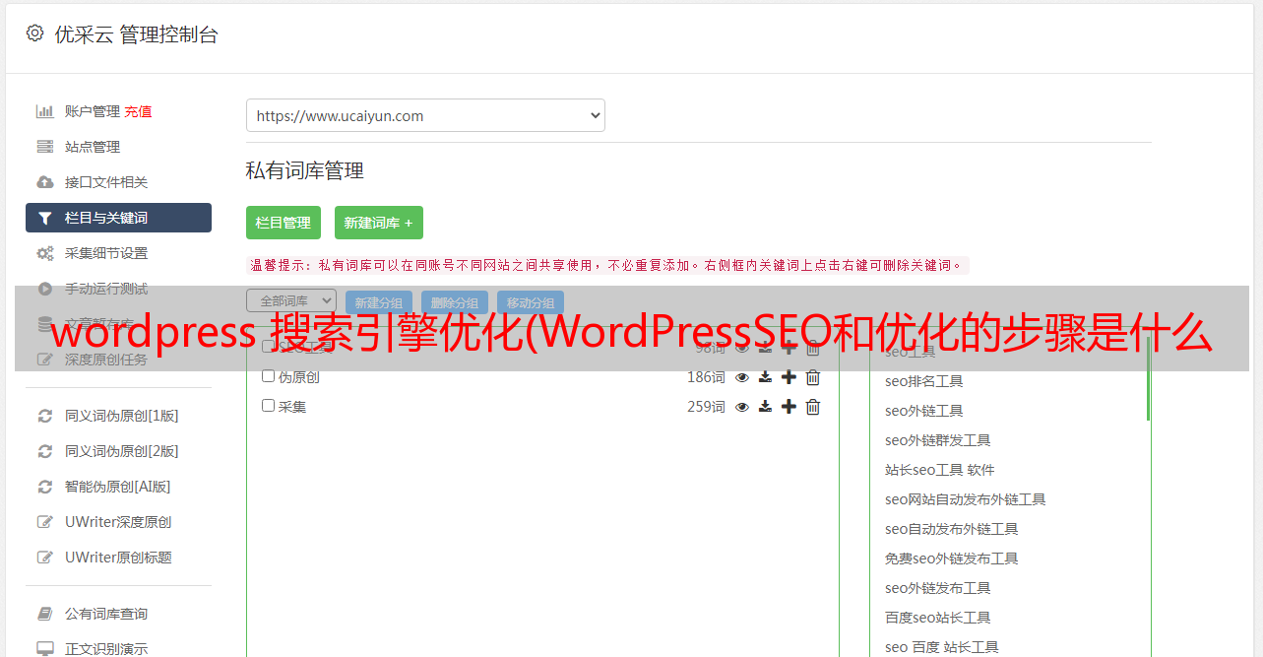Select keyword seo 百度 站长工具
This screenshot has width=1263, height=657.
(941, 647)
